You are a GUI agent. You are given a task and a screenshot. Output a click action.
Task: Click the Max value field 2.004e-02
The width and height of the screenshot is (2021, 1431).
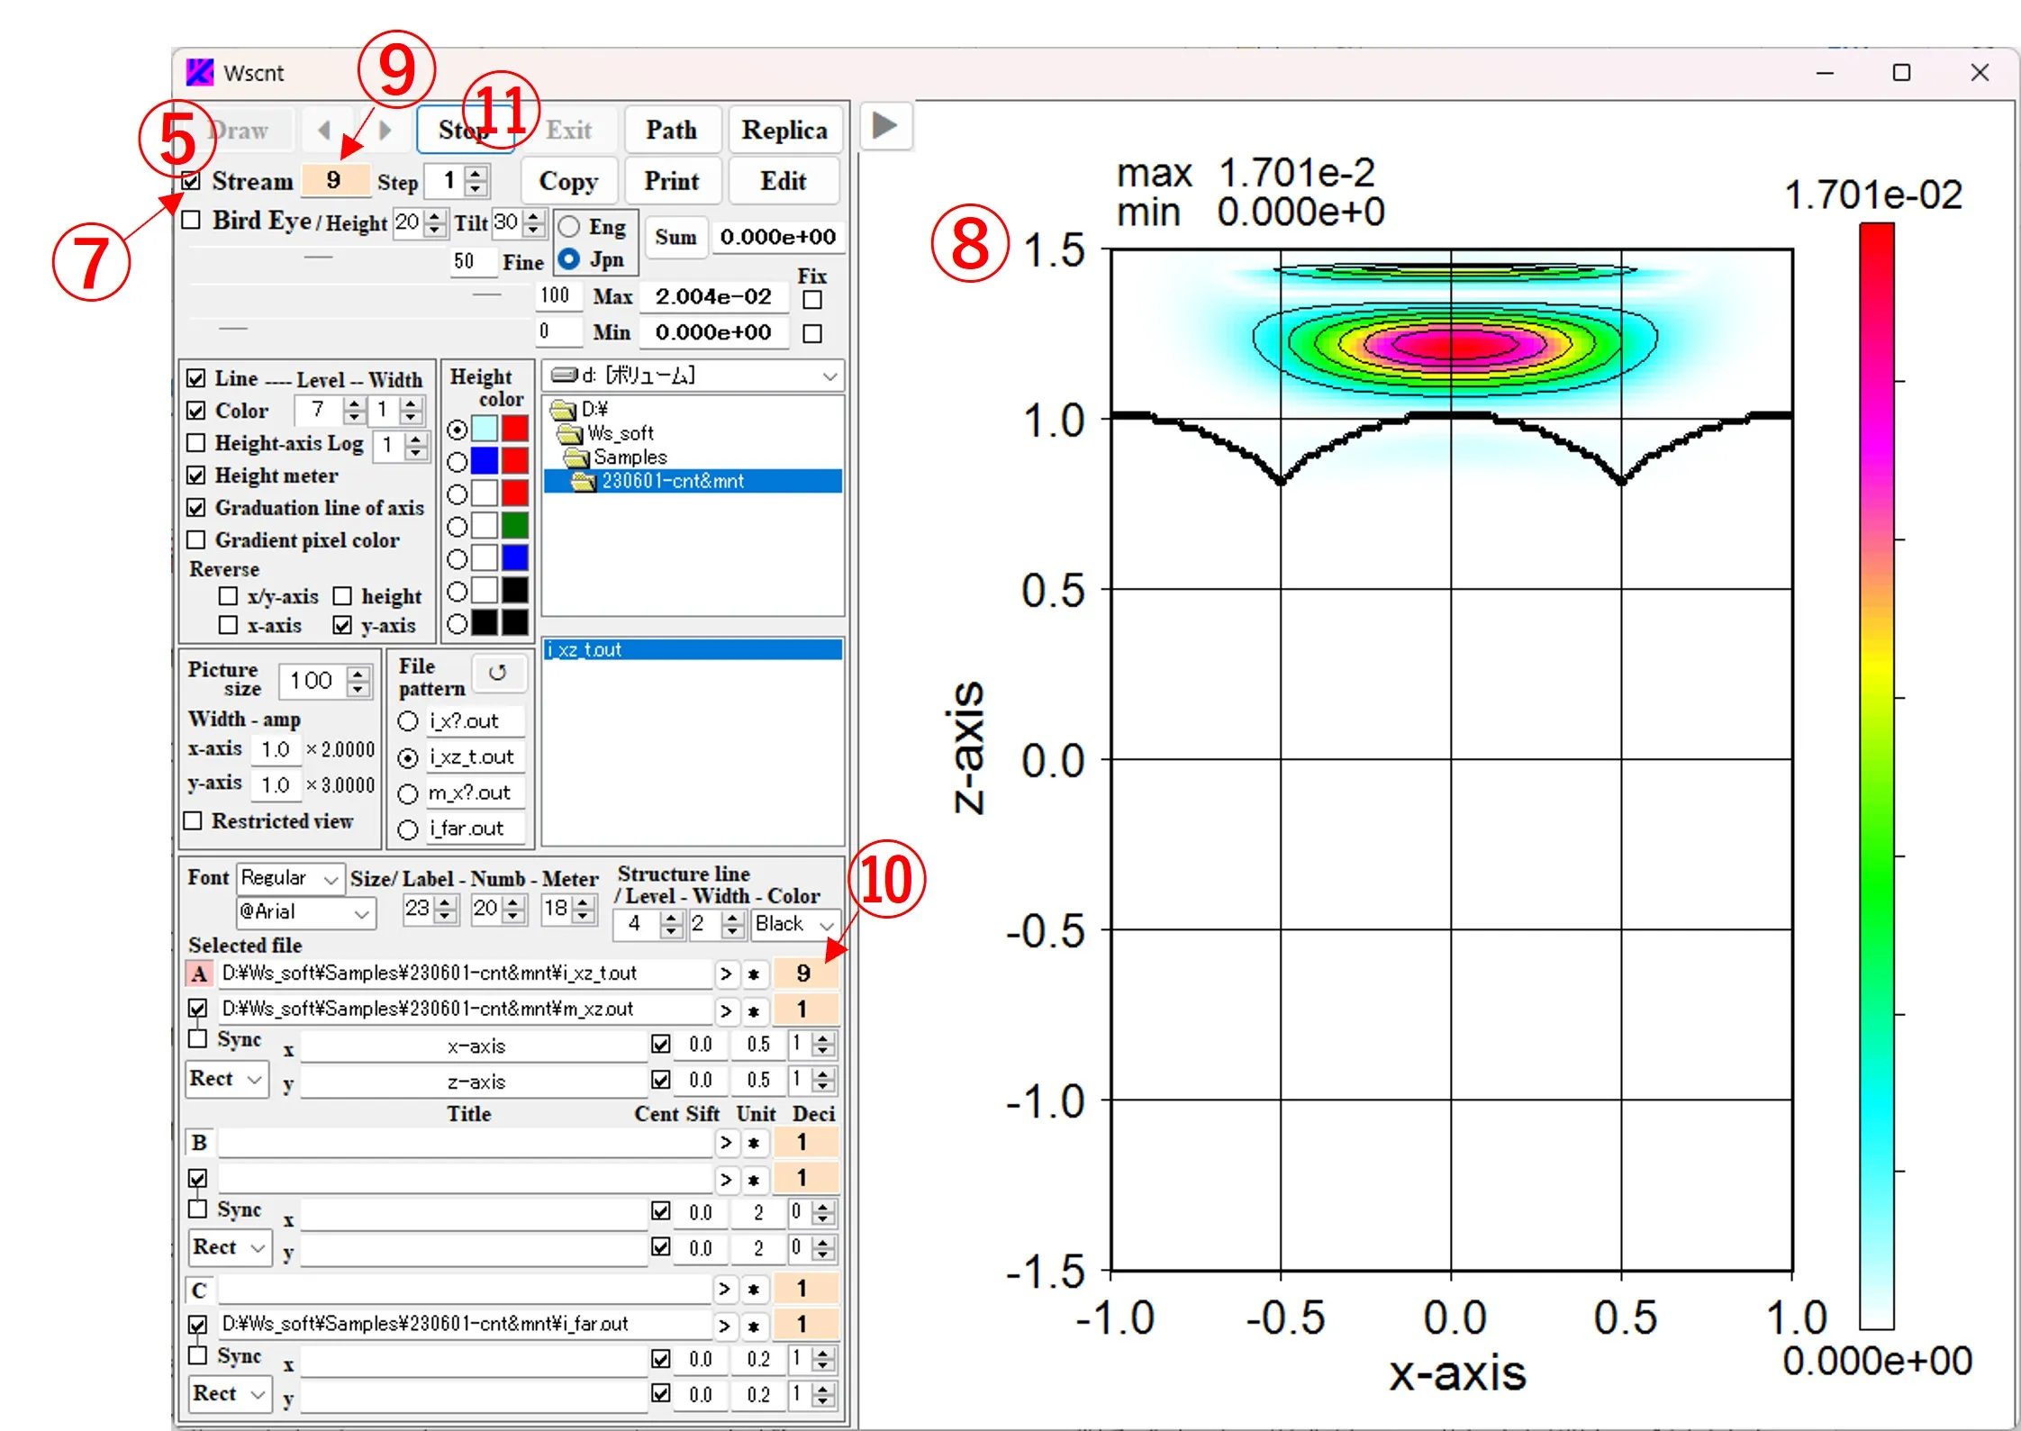[x=714, y=297]
